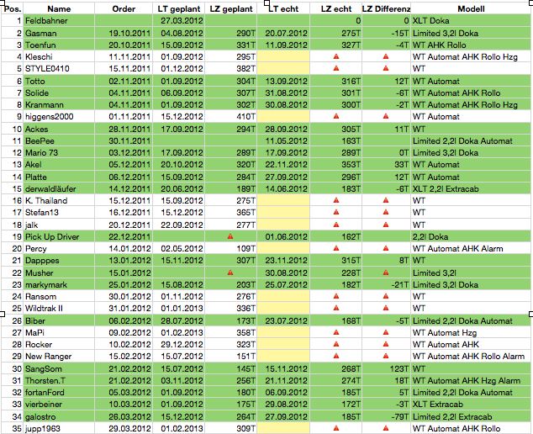Click the empty yellow LT echt cell for jupp1963
The height and width of the screenshot is (434, 533).
pyautogui.click(x=283, y=428)
